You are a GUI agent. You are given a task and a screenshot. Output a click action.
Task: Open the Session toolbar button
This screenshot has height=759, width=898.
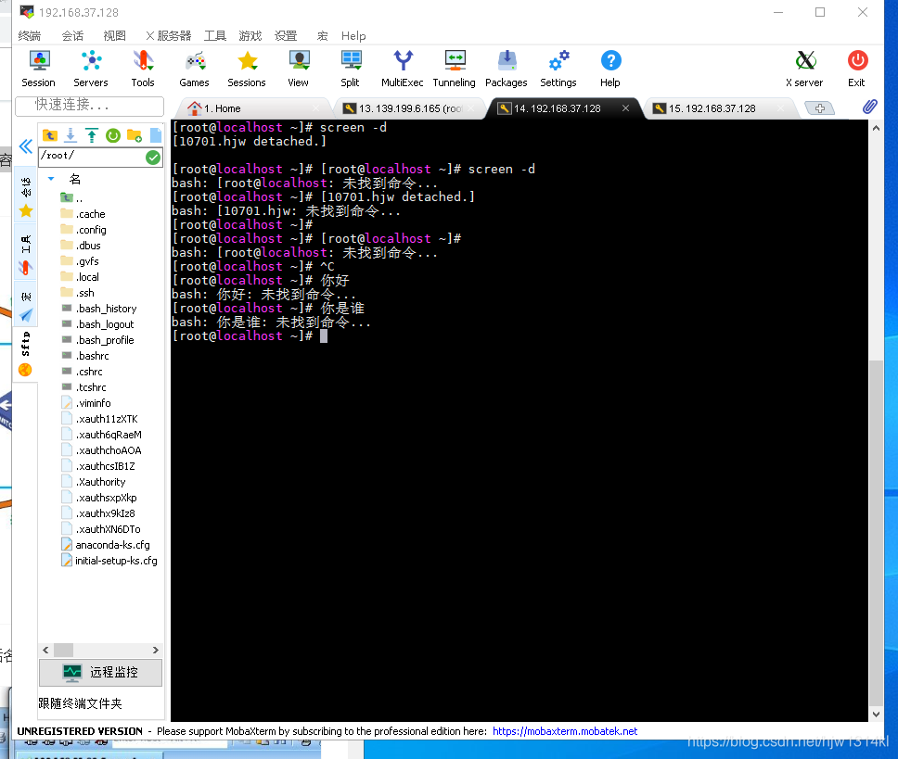coord(38,70)
